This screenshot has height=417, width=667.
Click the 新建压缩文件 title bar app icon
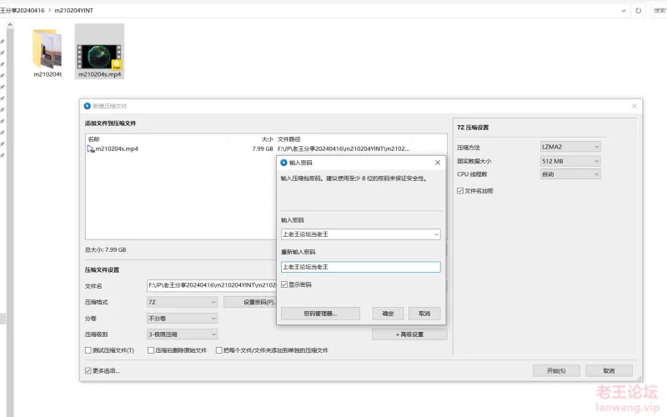point(88,106)
